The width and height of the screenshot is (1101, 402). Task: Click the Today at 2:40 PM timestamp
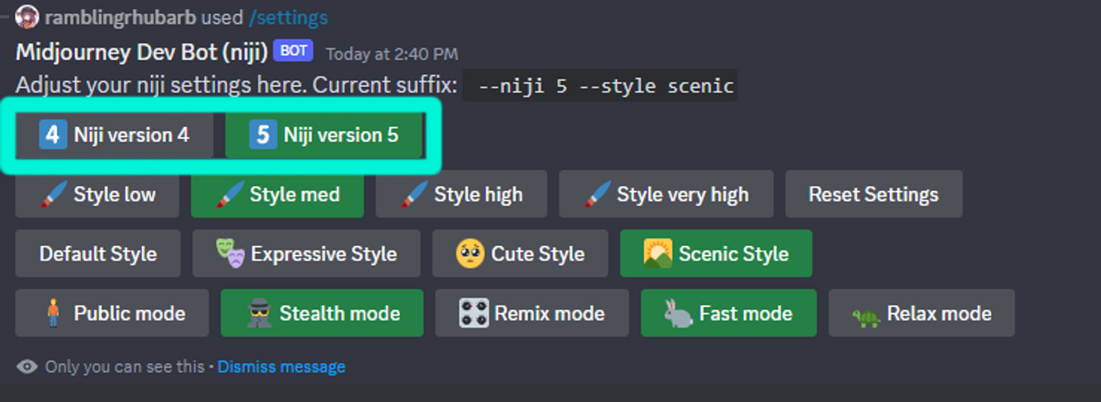coord(392,54)
